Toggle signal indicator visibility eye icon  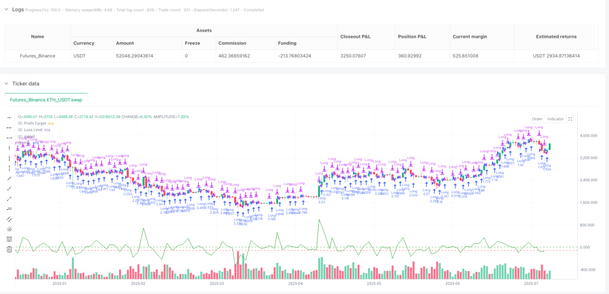[20, 136]
